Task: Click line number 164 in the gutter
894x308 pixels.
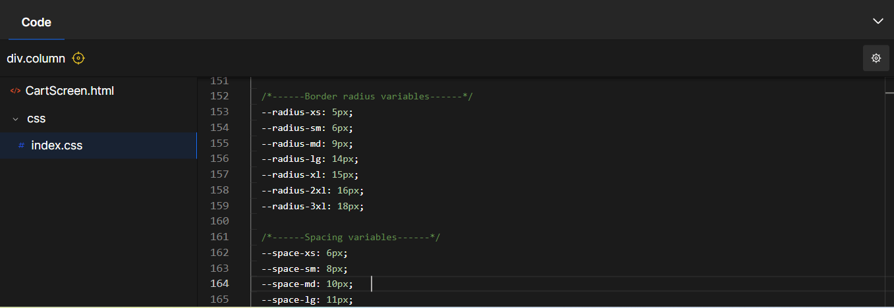Action: [219, 284]
